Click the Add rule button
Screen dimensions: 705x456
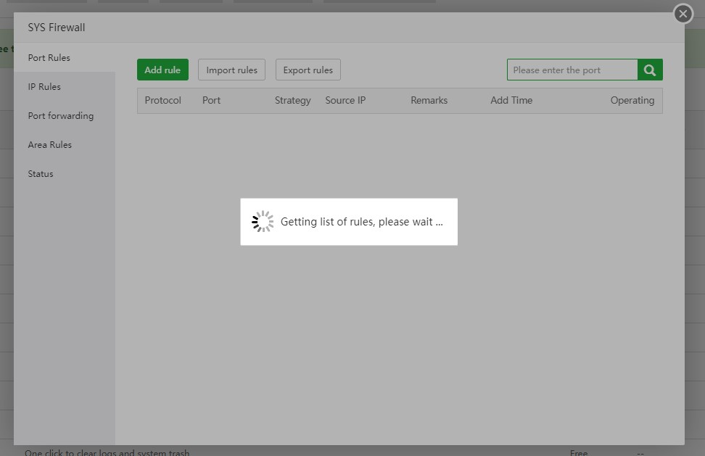pos(162,70)
